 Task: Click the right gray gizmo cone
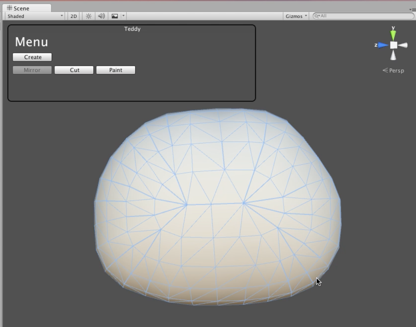click(403, 45)
